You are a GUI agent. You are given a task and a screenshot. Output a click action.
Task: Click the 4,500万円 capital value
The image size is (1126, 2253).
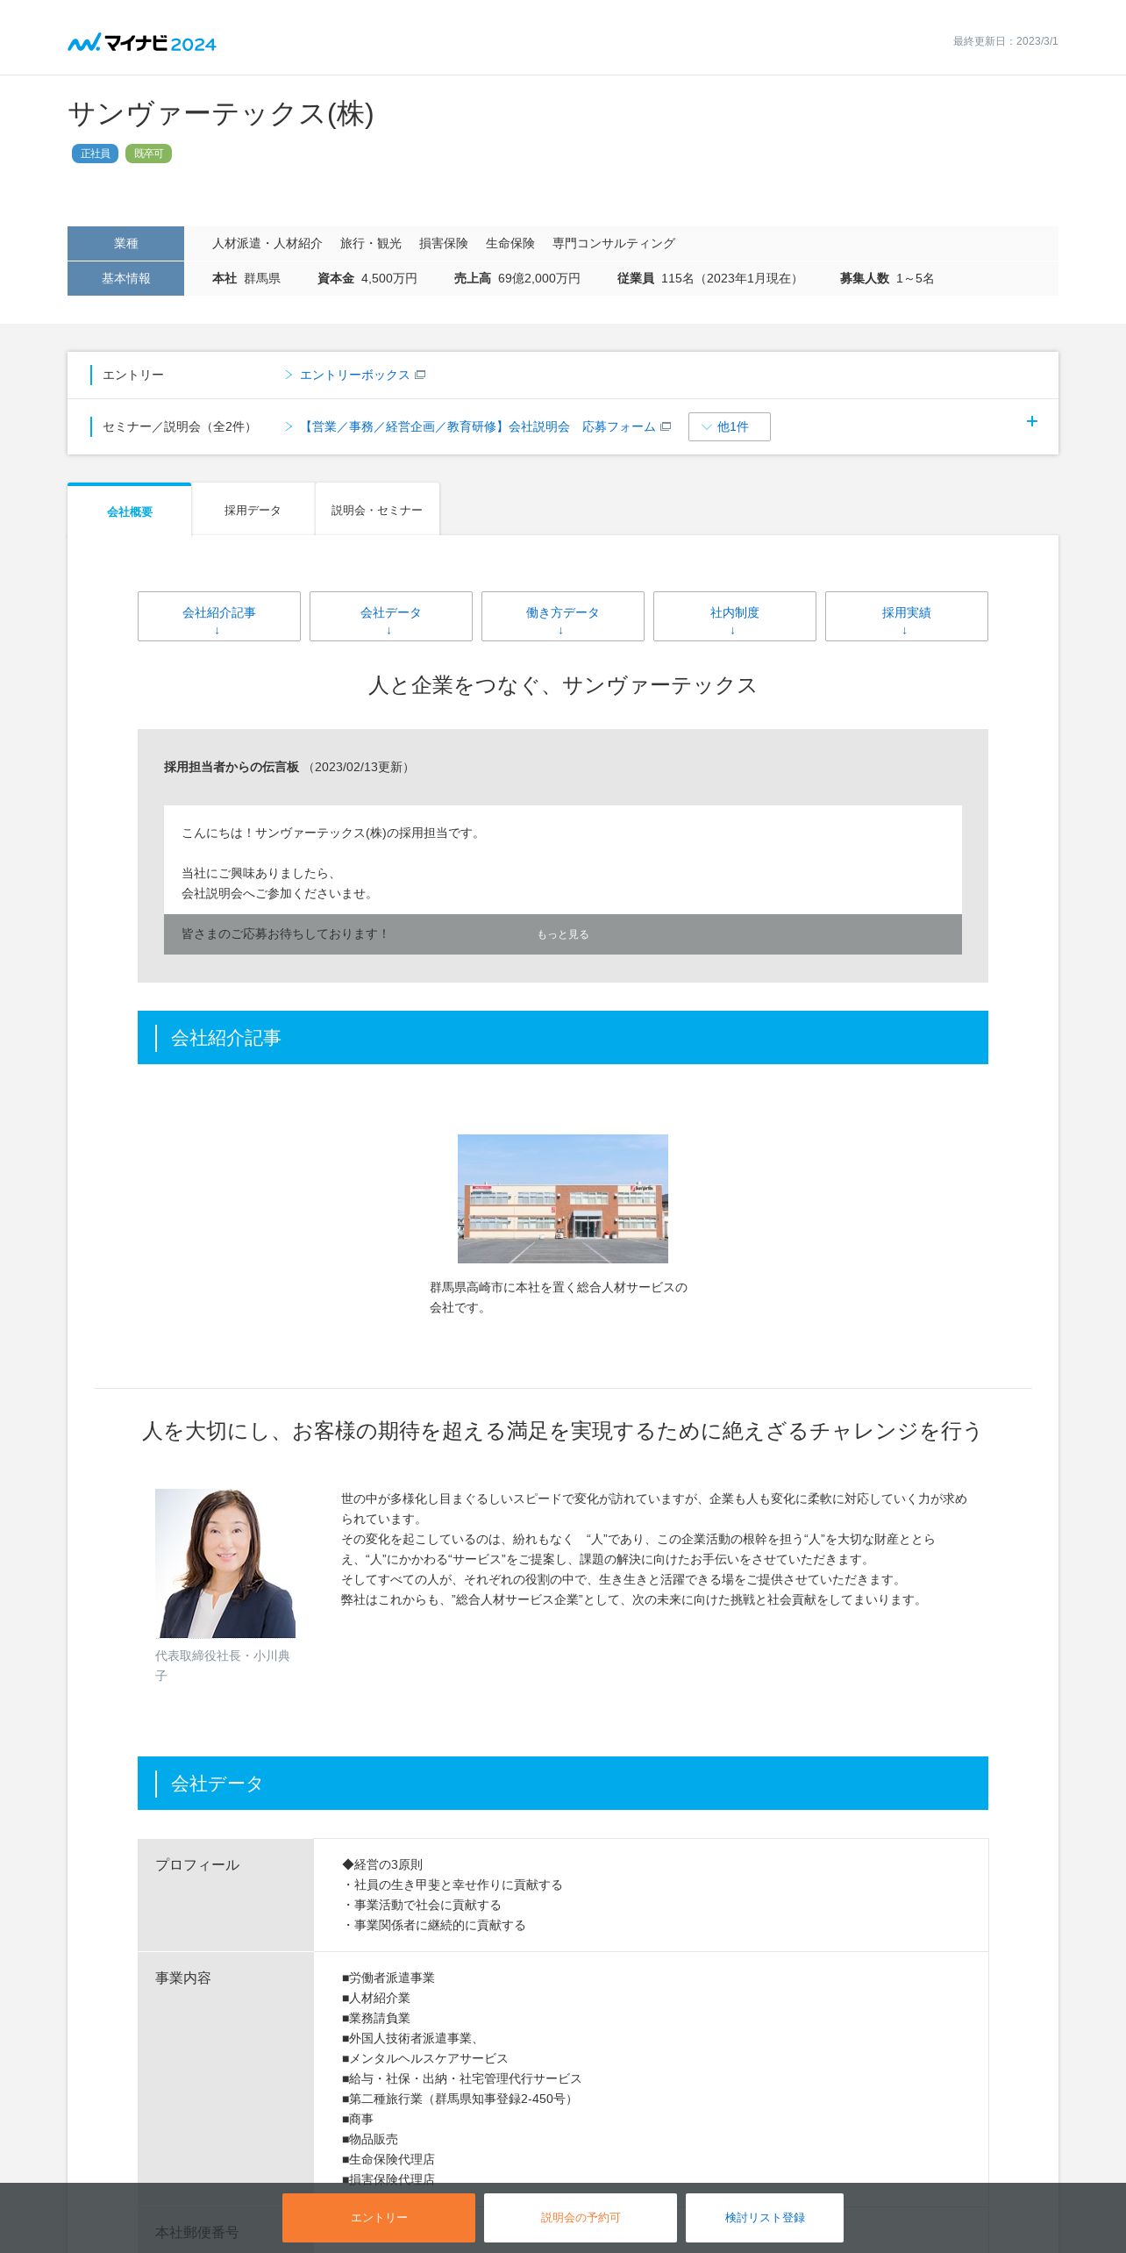tap(389, 278)
